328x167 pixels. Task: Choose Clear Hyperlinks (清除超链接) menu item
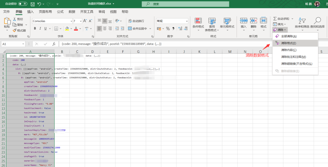(x=295, y=64)
